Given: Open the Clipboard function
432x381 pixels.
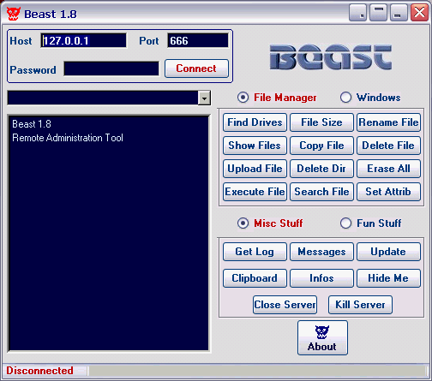Looking at the screenshot, I should [x=255, y=278].
